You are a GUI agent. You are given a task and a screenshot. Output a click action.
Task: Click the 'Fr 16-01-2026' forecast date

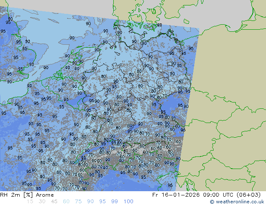pos(176,195)
